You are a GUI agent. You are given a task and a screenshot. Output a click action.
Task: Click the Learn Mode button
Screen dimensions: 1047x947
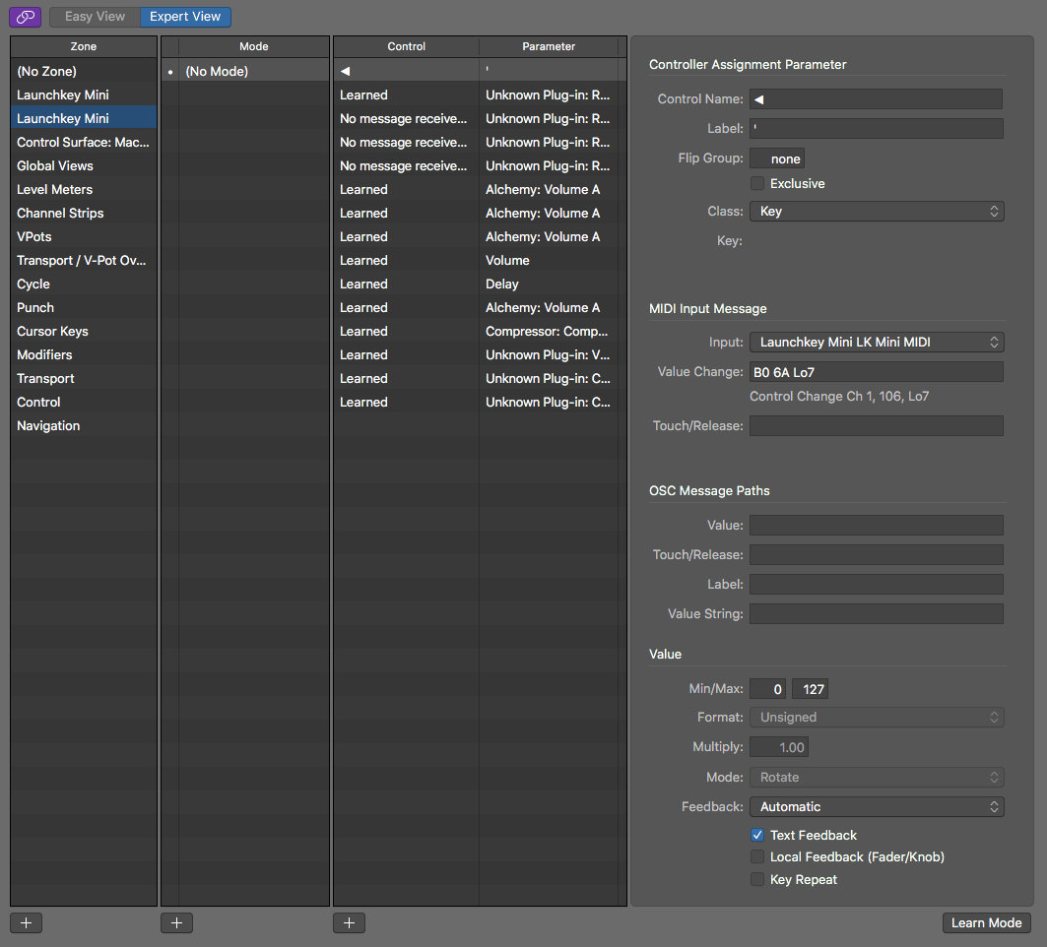[x=986, y=922]
